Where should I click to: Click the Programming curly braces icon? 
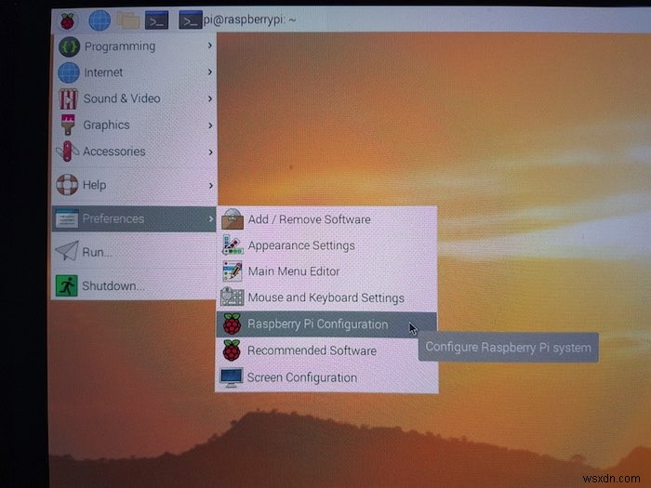coord(69,46)
